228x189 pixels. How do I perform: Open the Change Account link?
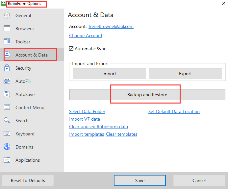coord(86,35)
